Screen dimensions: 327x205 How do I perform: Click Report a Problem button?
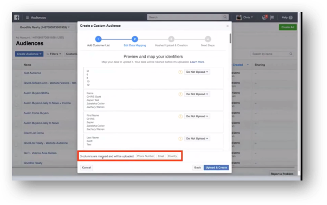pos(282,174)
